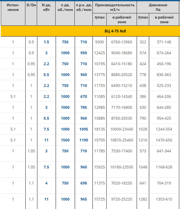This screenshot has width=180, height=209.
Task: Click the N дв, кВт column header
Action: tap(46, 7)
